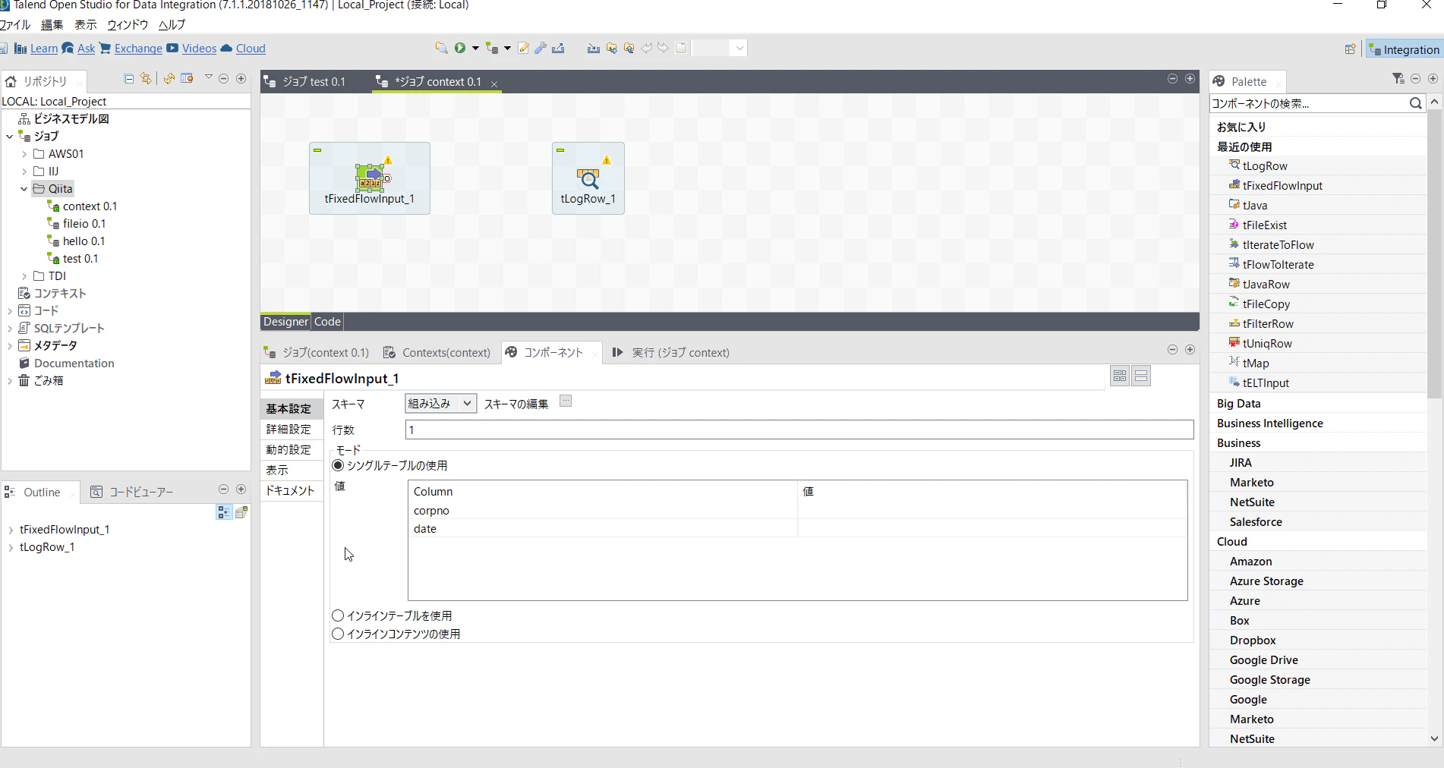Open schema editor with the ellipsis button
Image resolution: width=1444 pixels, height=768 pixels.
click(x=566, y=401)
